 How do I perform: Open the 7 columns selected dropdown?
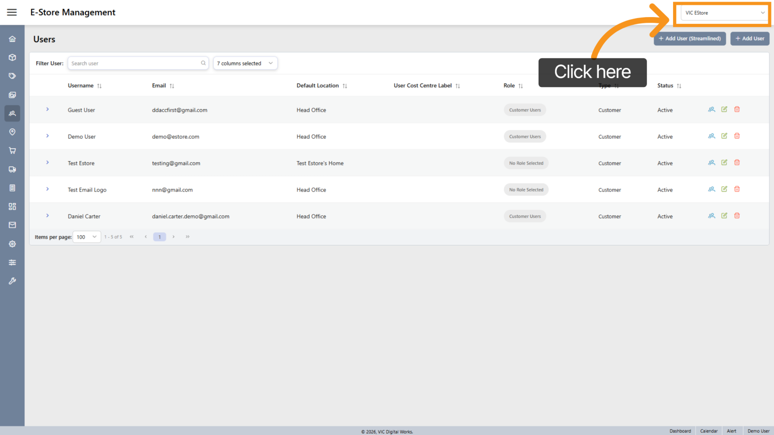[245, 63]
